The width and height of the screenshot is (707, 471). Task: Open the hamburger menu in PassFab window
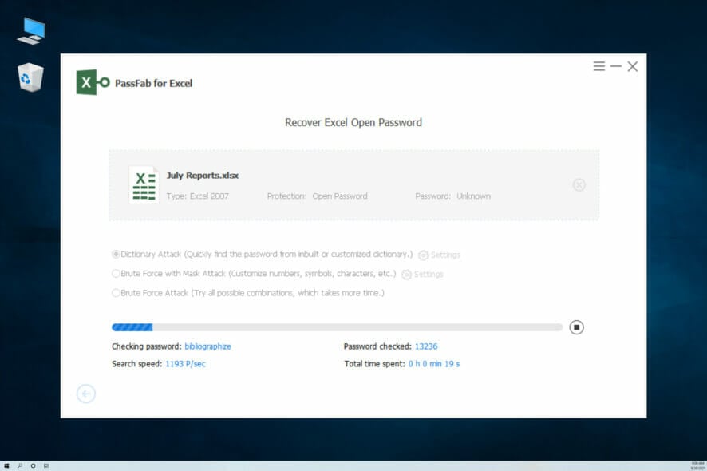click(598, 66)
